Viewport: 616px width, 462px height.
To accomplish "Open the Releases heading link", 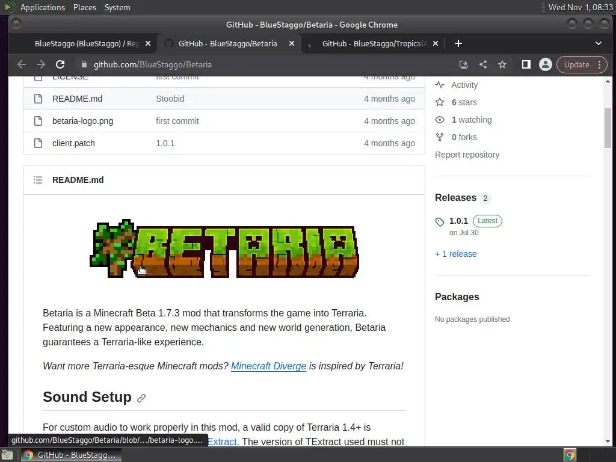I will point(455,197).
